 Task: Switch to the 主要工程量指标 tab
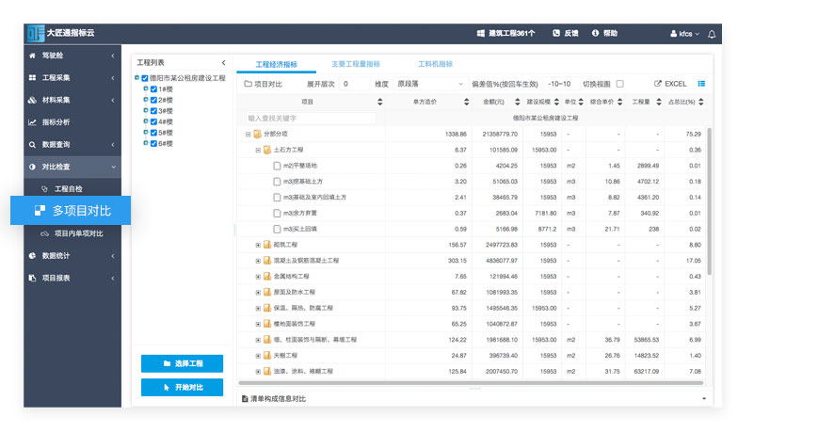[x=356, y=64]
